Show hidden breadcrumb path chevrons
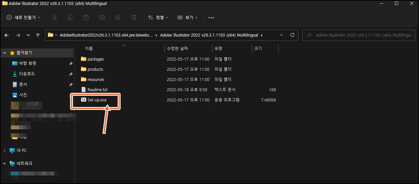 (x=57, y=35)
